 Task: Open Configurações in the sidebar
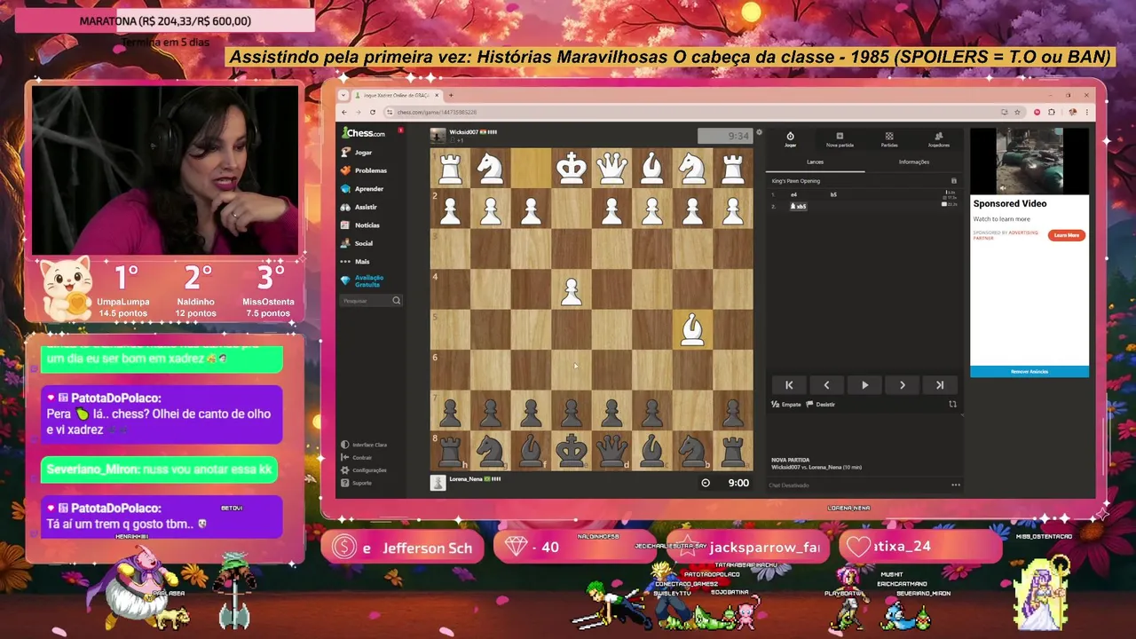[364, 470]
